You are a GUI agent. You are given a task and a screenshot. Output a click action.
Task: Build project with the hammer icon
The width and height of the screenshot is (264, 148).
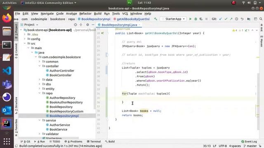click(156, 19)
